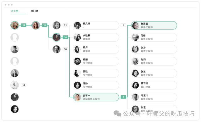Expand the node badge labeled 99
The height and width of the screenshot is (122, 201).
[x=24, y=25]
